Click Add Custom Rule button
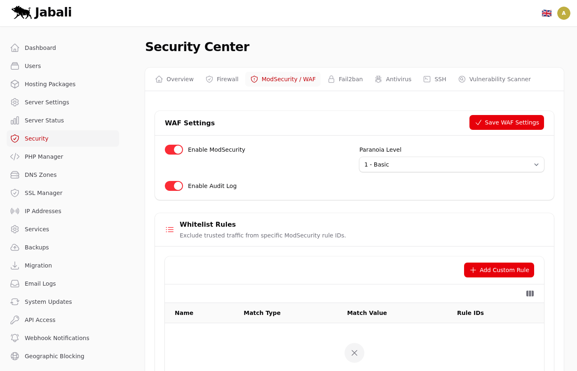The image size is (577, 371). (x=499, y=270)
